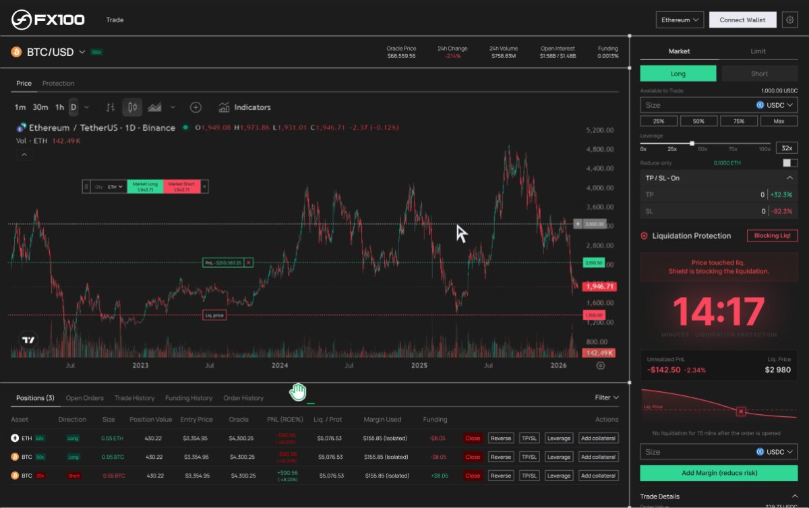Switch to the Limit order tab
This screenshot has height=508, width=809.
[758, 51]
